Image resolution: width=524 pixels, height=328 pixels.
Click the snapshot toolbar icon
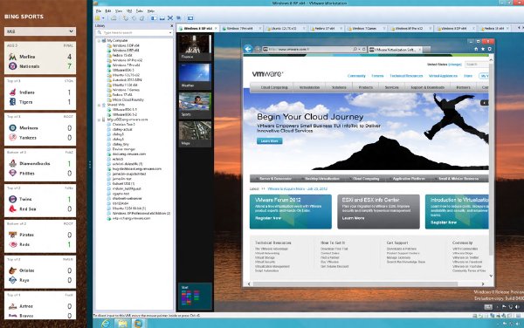click(x=125, y=18)
